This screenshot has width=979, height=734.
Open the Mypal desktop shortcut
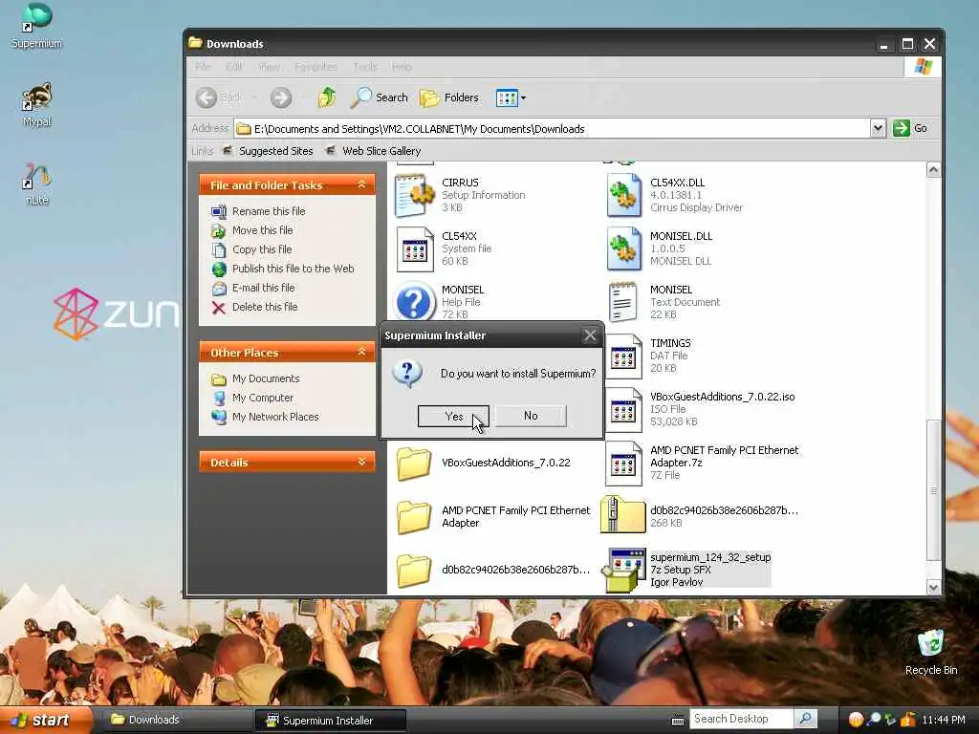(x=37, y=105)
